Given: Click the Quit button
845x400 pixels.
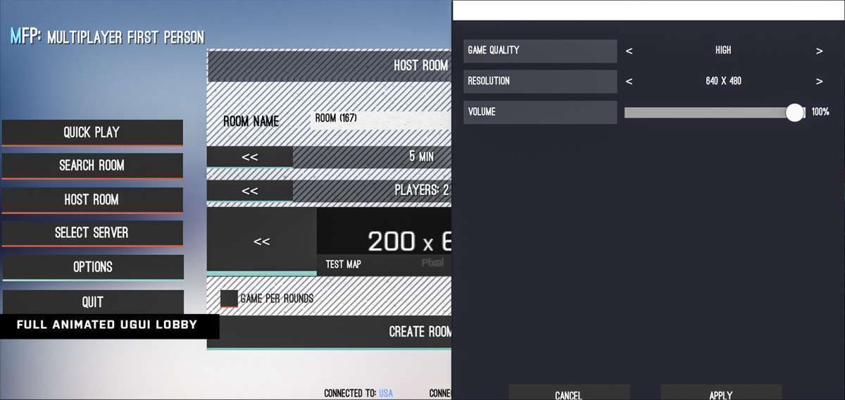Looking at the screenshot, I should [x=92, y=301].
